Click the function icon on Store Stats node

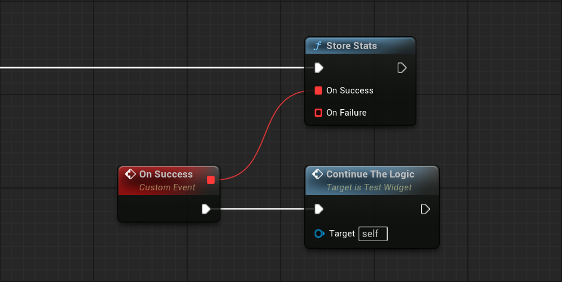coord(318,46)
